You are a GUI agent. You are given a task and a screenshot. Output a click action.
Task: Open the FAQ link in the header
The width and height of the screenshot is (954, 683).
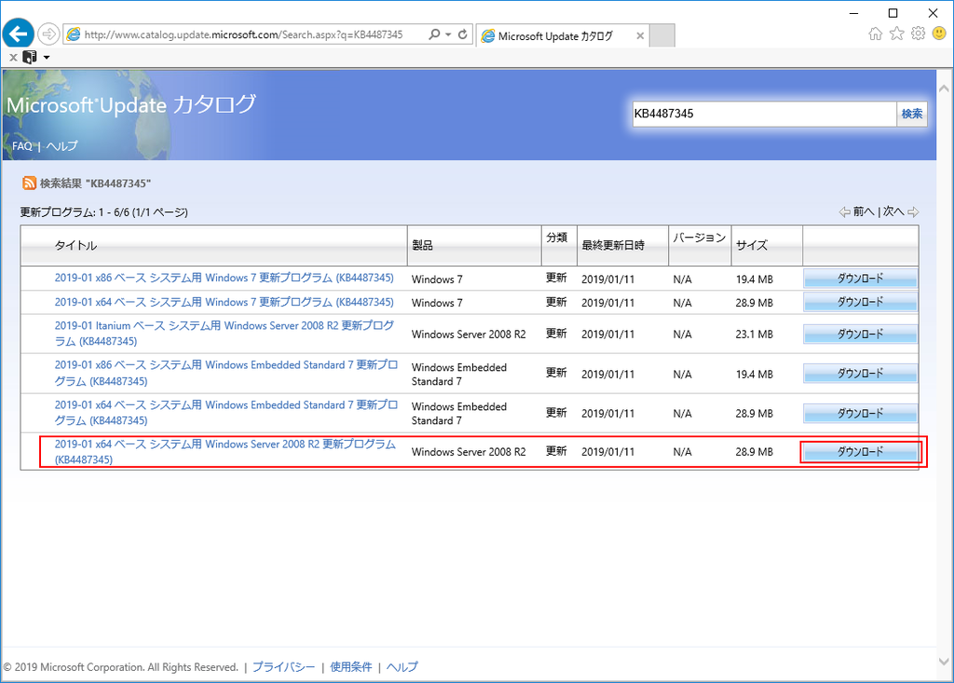click(22, 146)
